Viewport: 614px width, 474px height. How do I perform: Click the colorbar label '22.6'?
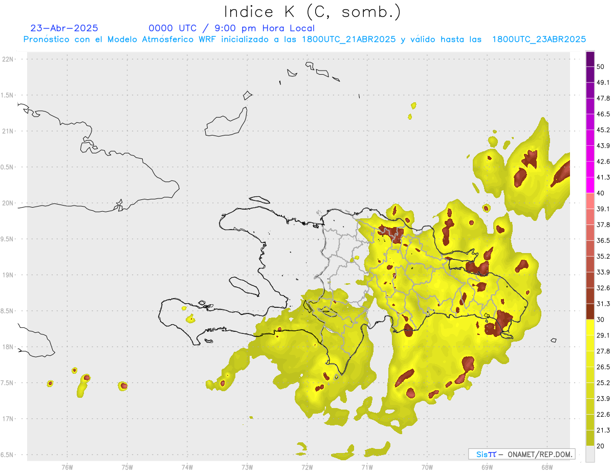click(x=603, y=415)
